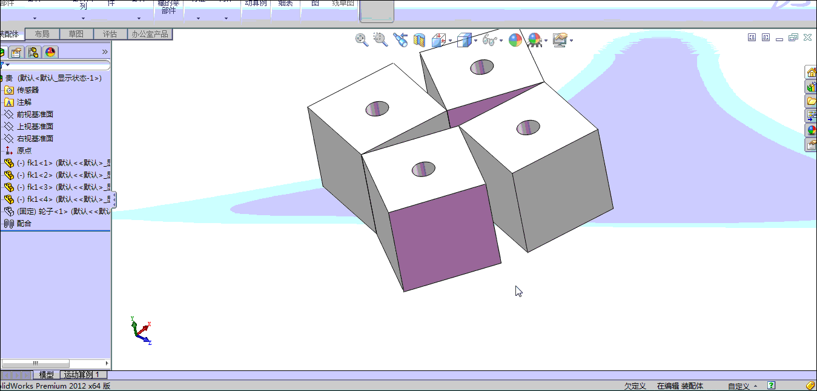Click the 在编辑 装配体 status text

680,386
